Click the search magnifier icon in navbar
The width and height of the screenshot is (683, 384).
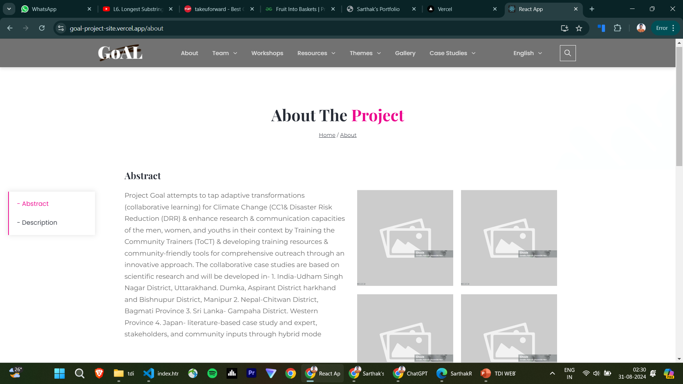click(x=568, y=53)
